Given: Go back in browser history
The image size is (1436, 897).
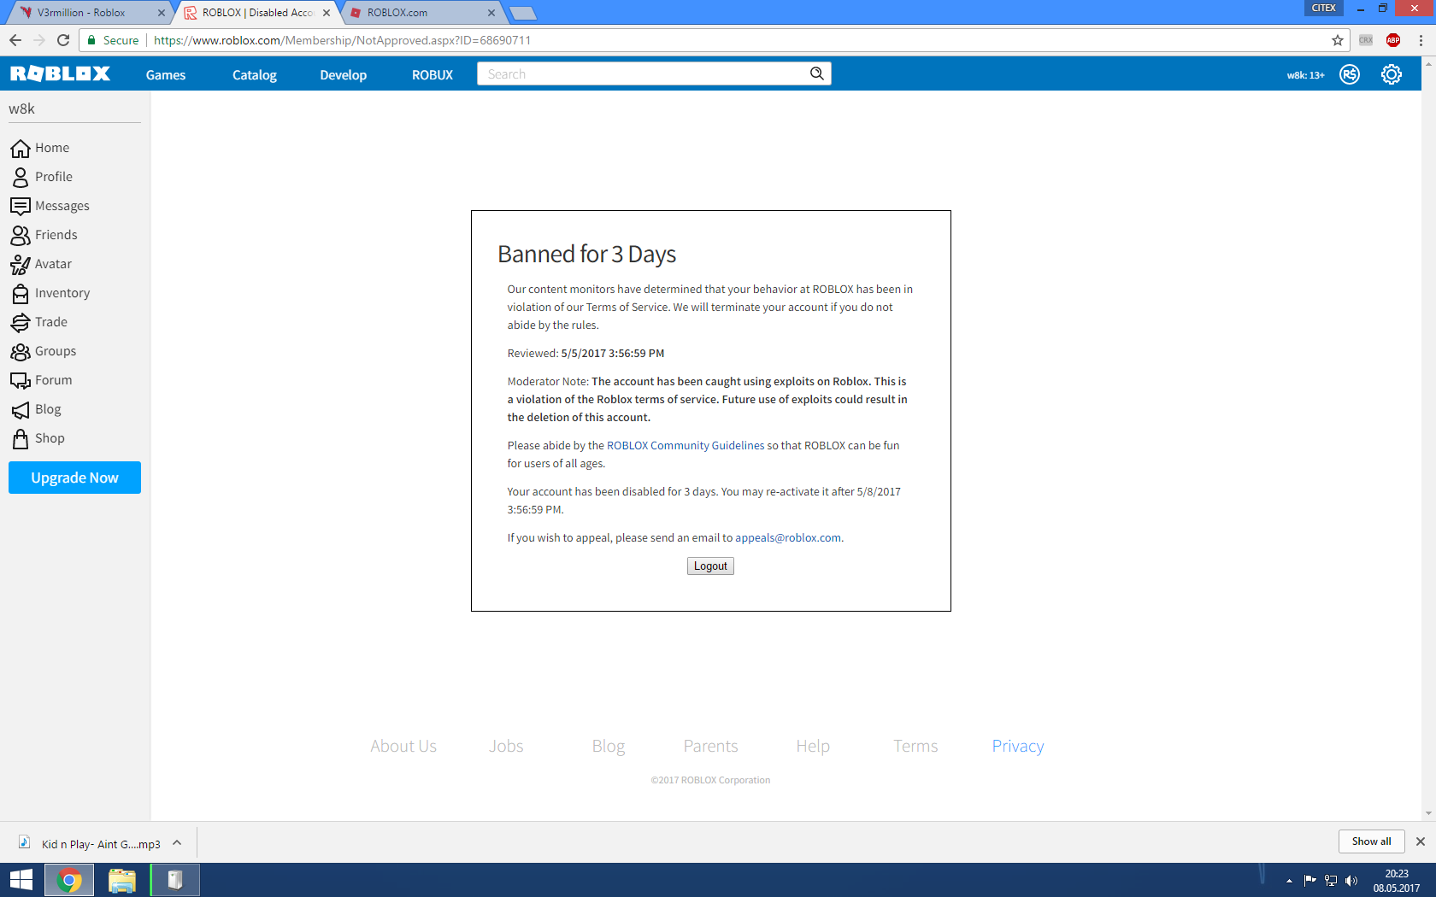Looking at the screenshot, I should point(15,40).
